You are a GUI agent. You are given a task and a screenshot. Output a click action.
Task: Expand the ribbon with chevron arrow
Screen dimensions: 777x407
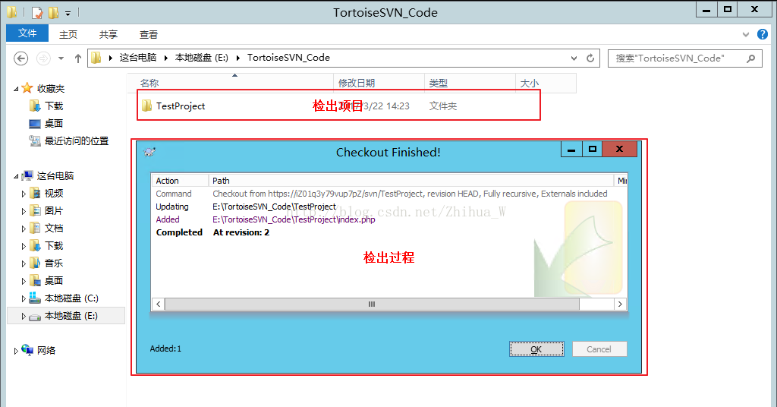746,34
